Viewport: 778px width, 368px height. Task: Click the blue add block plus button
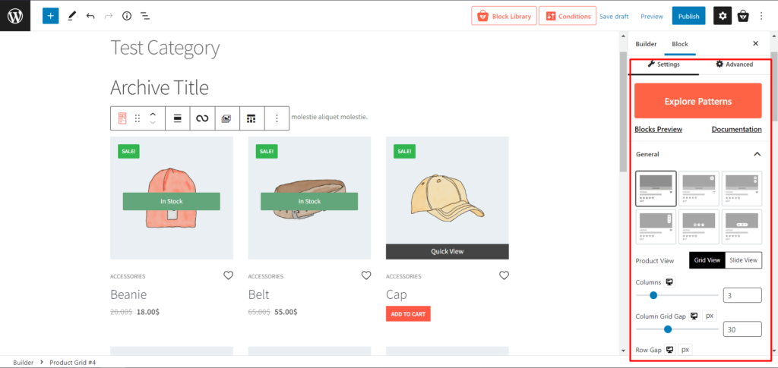coord(51,16)
